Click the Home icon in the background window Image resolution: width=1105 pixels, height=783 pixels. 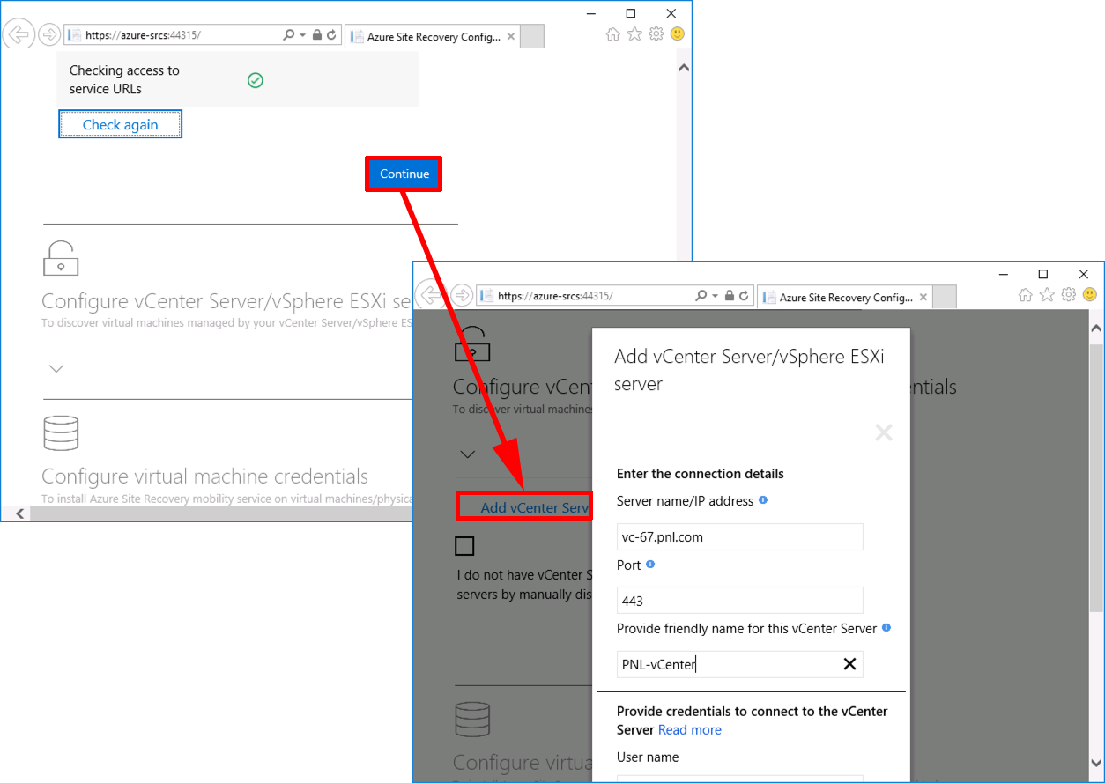[613, 34]
